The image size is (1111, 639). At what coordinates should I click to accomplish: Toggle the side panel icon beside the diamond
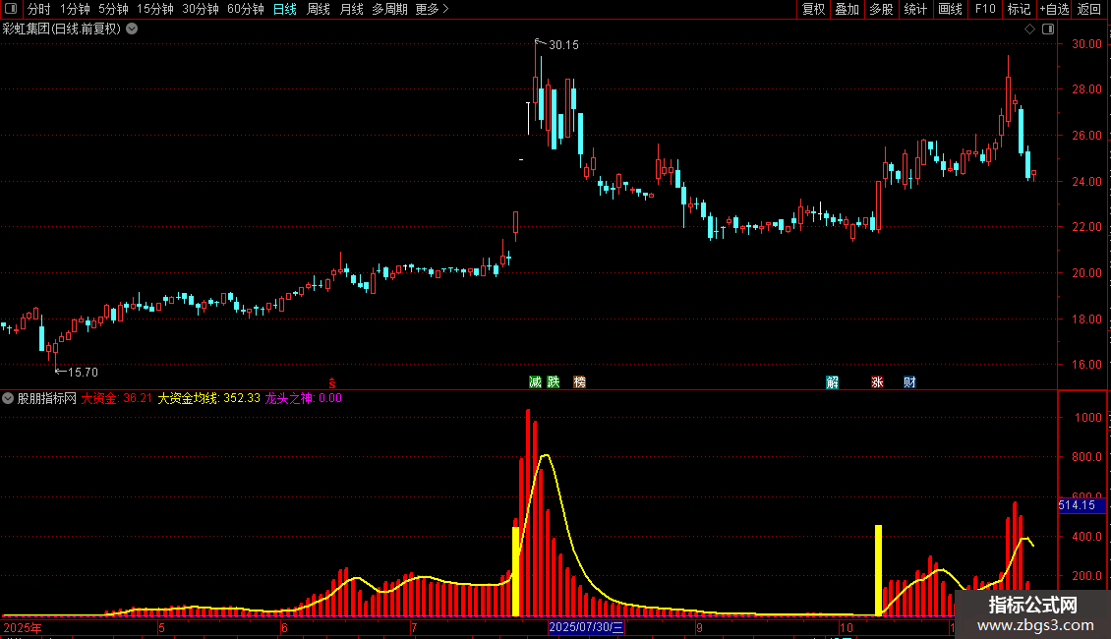point(1048,29)
